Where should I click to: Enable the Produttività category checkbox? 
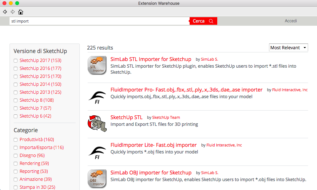pyautogui.click(x=16, y=140)
